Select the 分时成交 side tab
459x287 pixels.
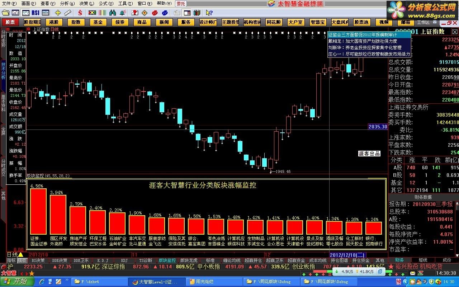click(3, 168)
